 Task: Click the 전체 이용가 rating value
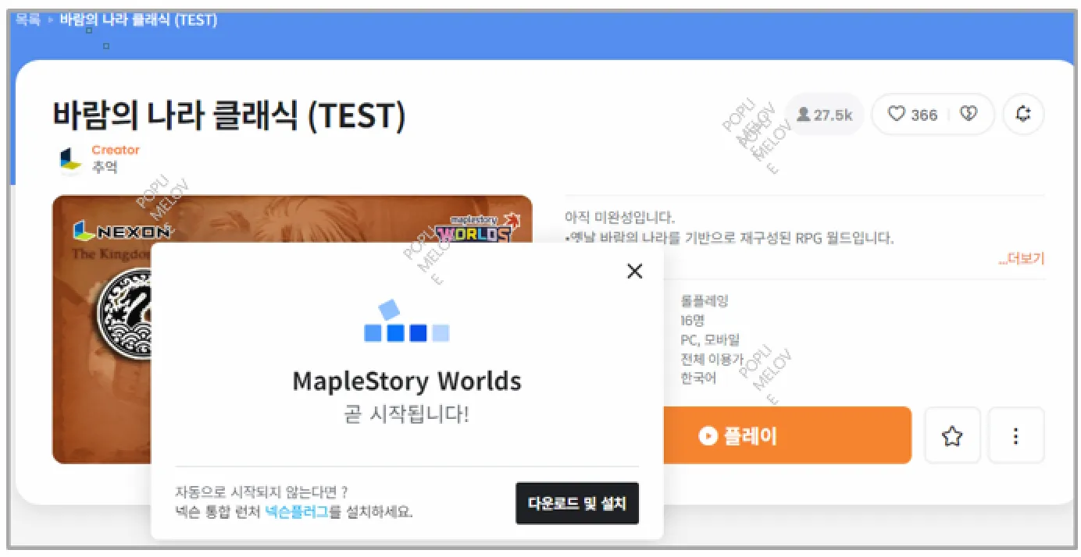coord(712,360)
